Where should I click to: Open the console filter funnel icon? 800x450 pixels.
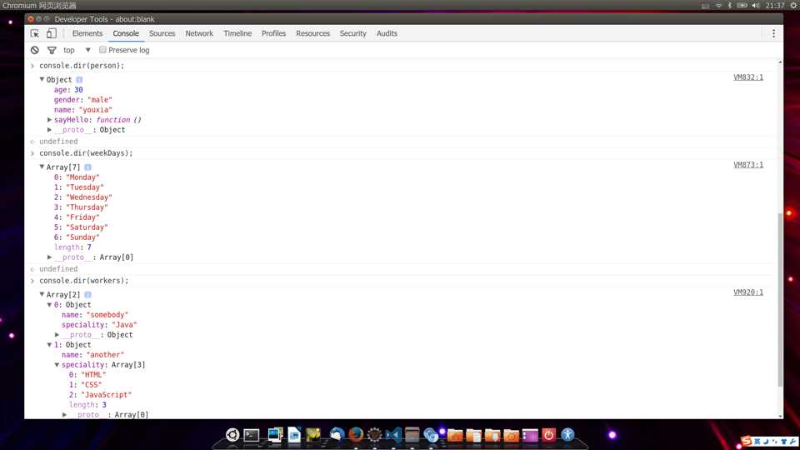click(52, 50)
